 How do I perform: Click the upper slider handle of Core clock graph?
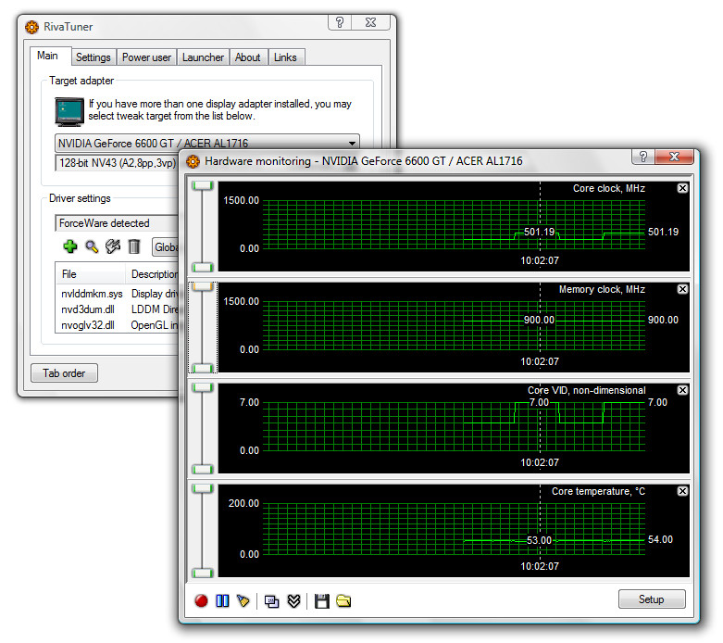click(203, 185)
